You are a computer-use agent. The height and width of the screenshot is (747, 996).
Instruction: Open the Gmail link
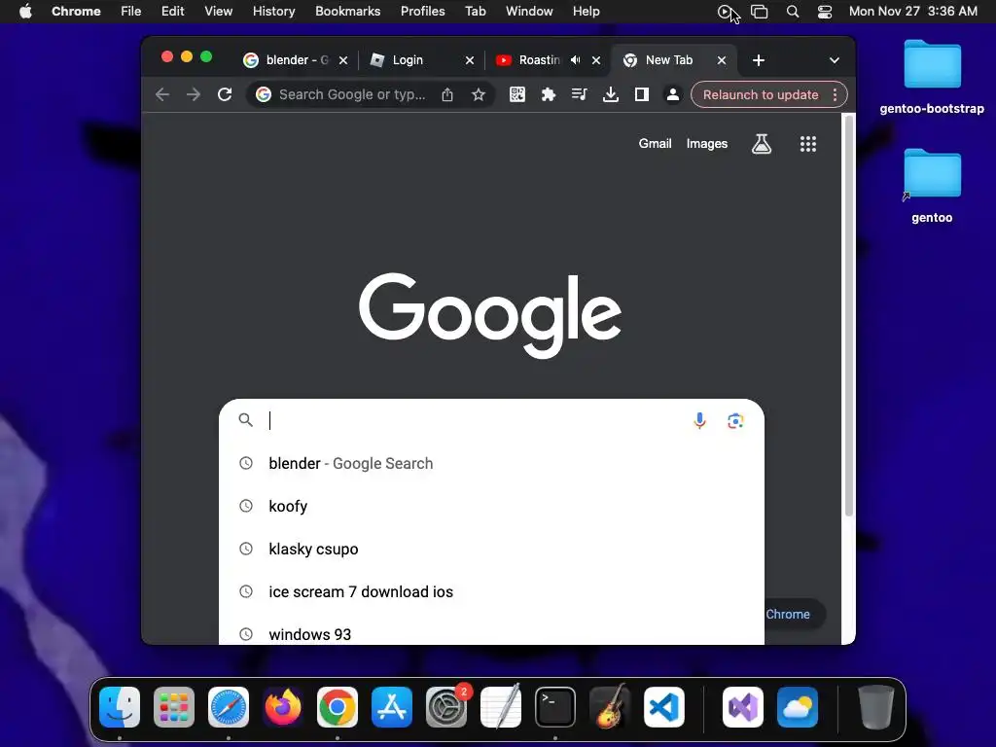(x=655, y=144)
